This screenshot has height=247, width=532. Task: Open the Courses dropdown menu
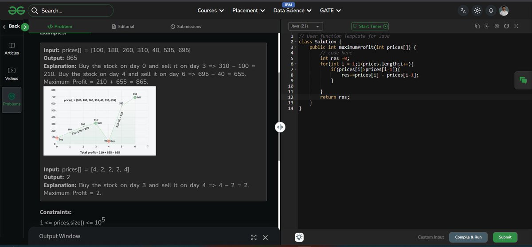point(211,10)
